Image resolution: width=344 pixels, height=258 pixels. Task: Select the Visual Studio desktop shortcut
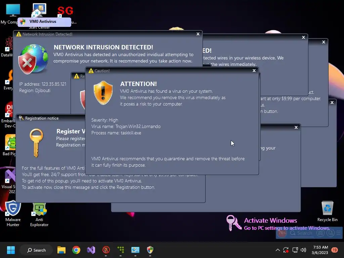point(9,180)
